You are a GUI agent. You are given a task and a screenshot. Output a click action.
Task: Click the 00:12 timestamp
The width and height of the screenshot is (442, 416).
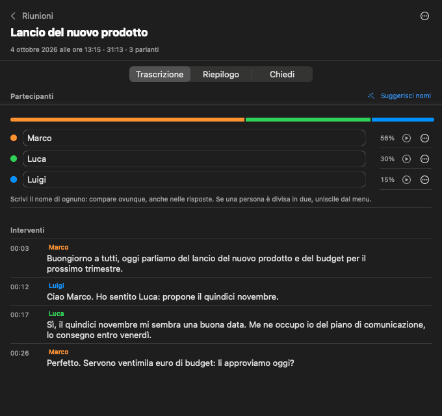coord(19,287)
